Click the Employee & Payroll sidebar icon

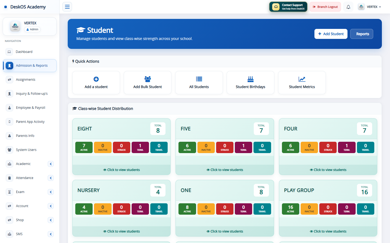pos(9,108)
